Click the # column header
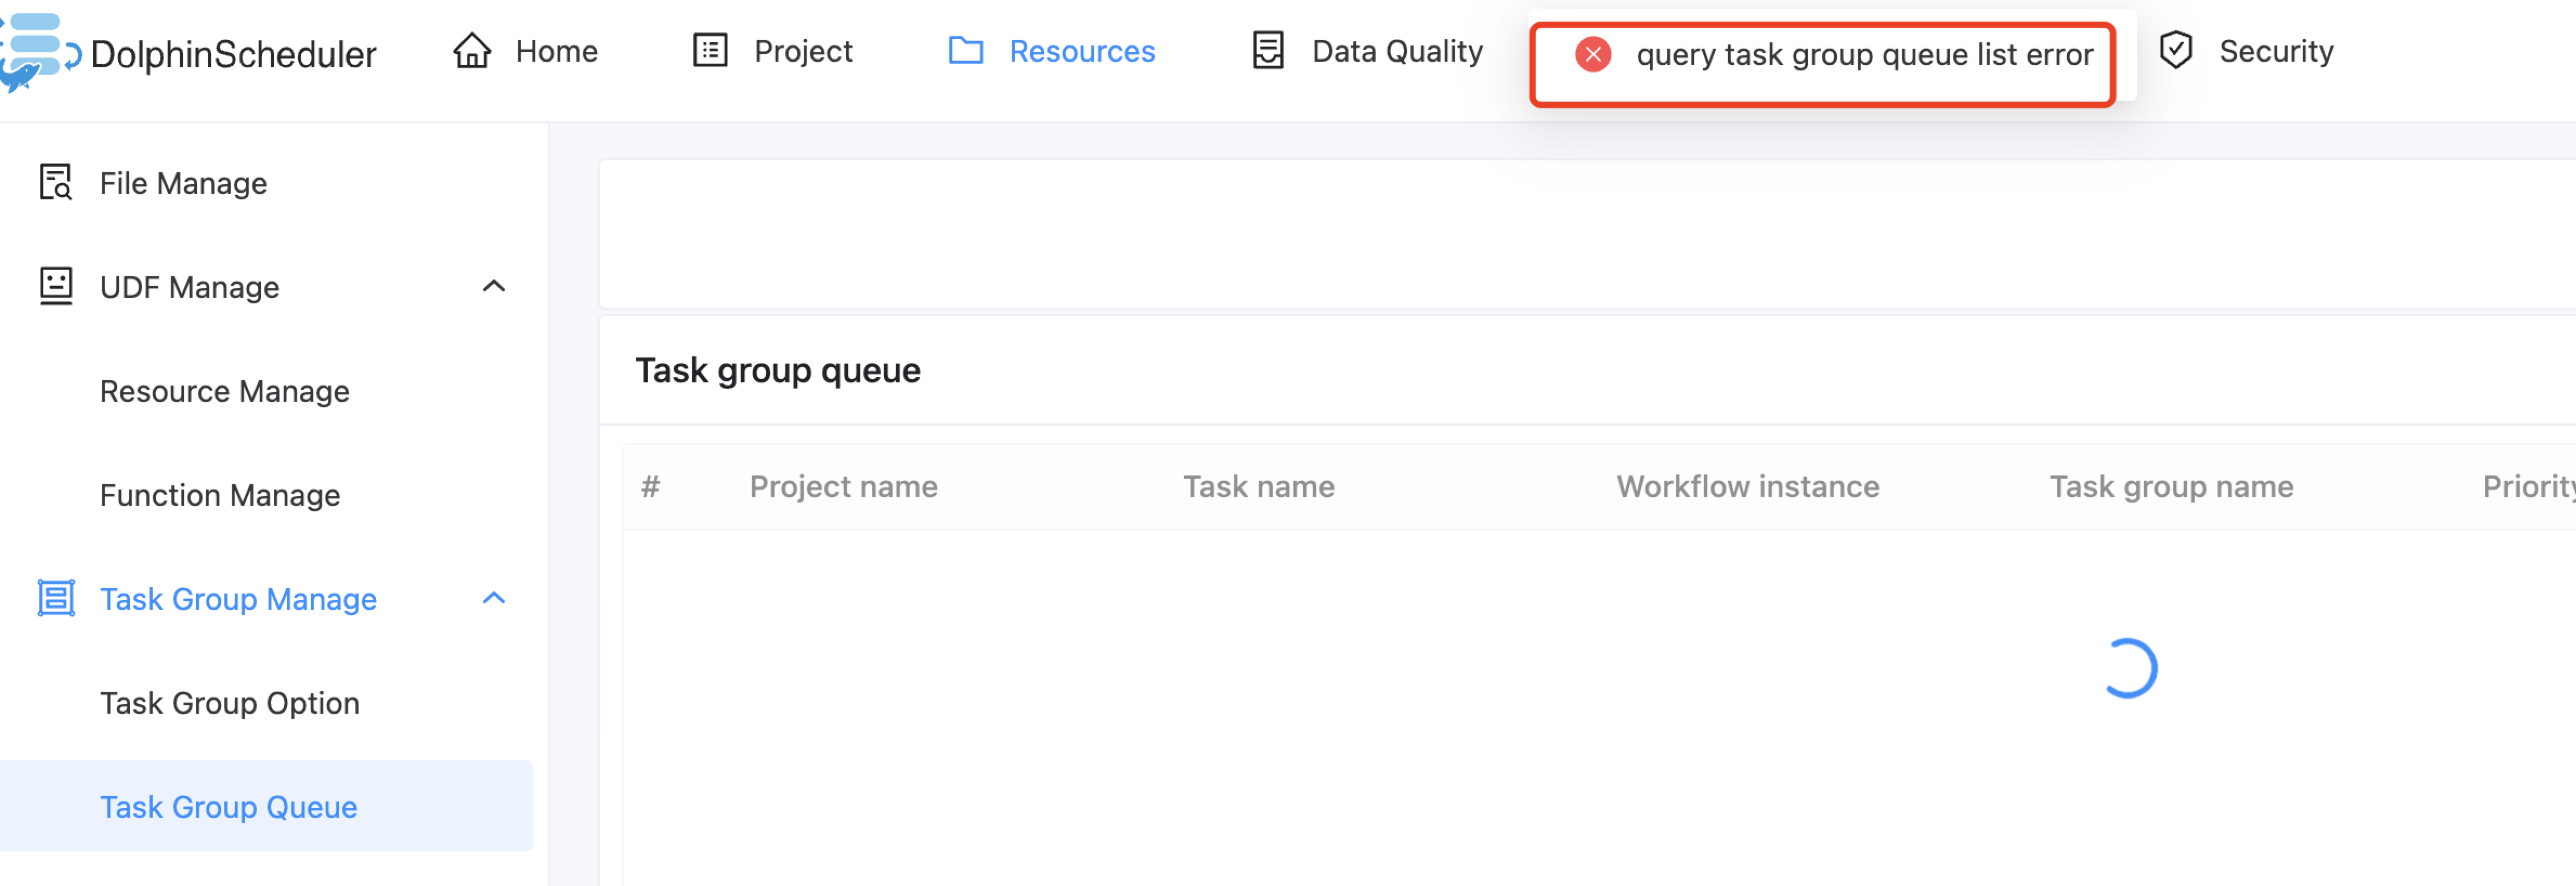Screen dimensions: 2576x886 [651, 487]
